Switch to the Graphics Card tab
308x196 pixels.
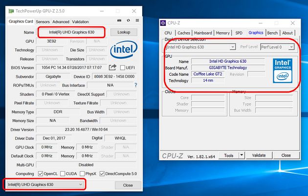21,22
